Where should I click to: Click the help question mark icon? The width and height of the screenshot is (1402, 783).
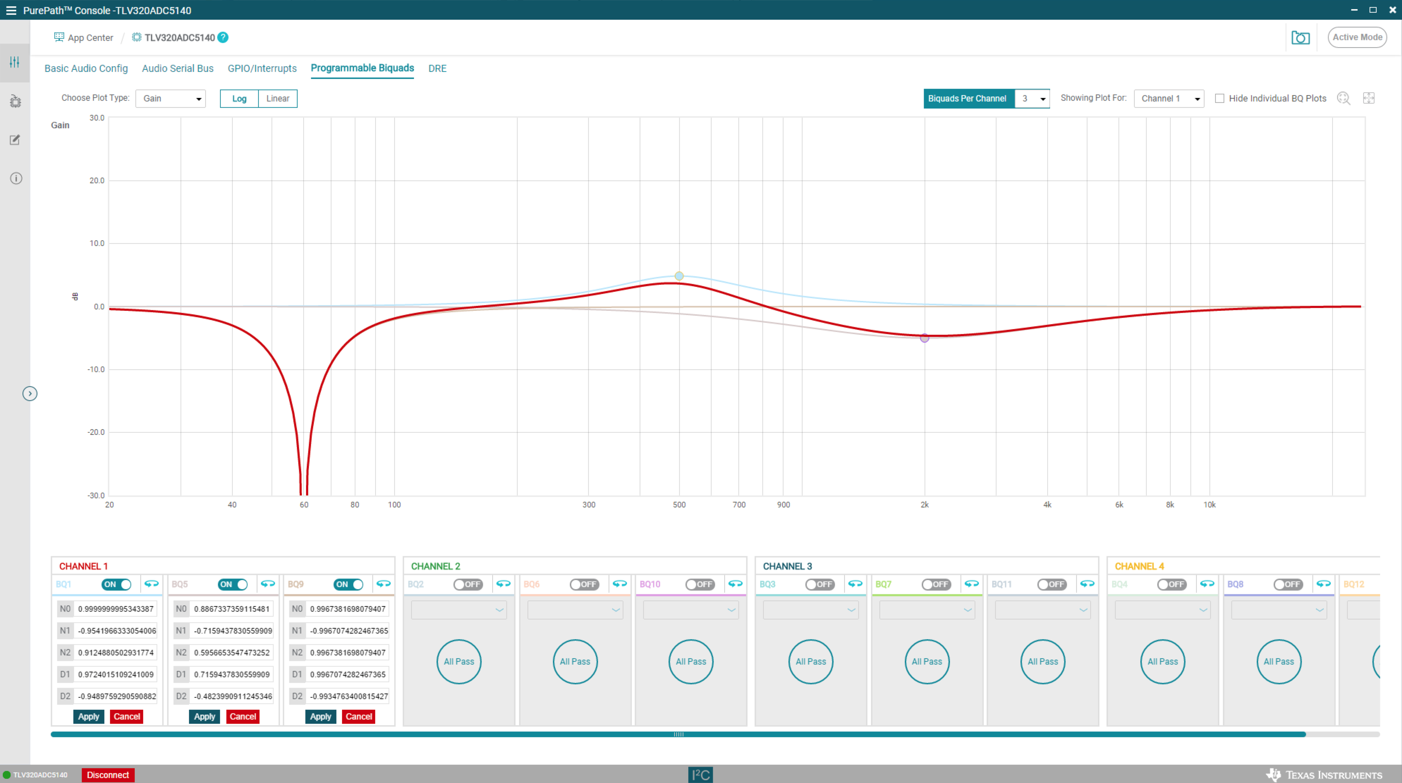tap(223, 37)
